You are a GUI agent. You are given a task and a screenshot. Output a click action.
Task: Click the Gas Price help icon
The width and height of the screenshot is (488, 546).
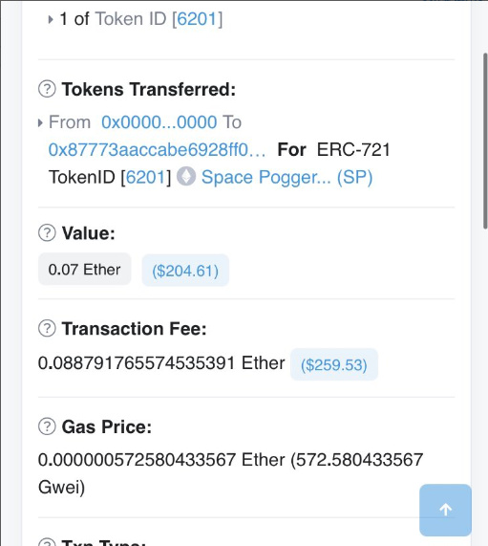pyautogui.click(x=47, y=426)
